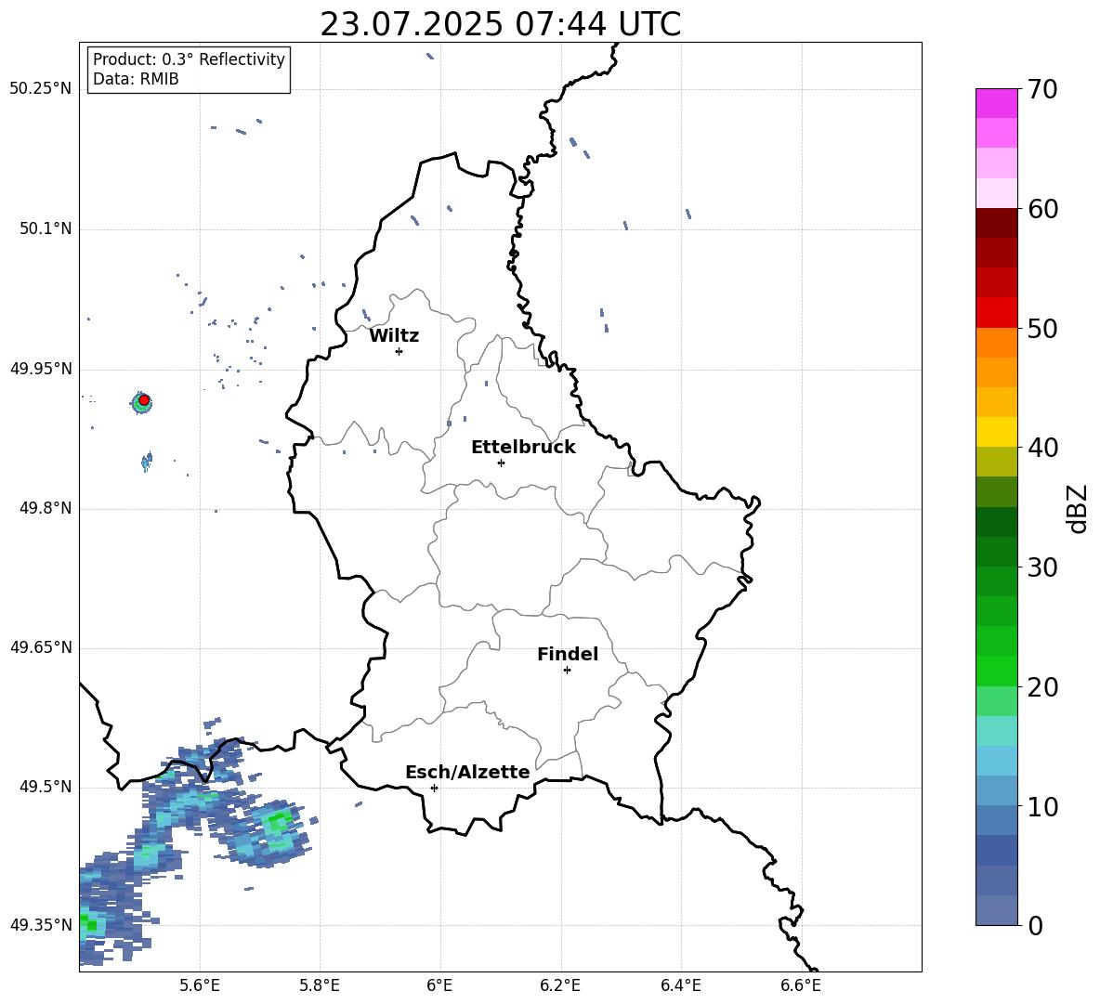Click the colorbar value 70
This screenshot has width=1100, height=1004.
(1042, 90)
